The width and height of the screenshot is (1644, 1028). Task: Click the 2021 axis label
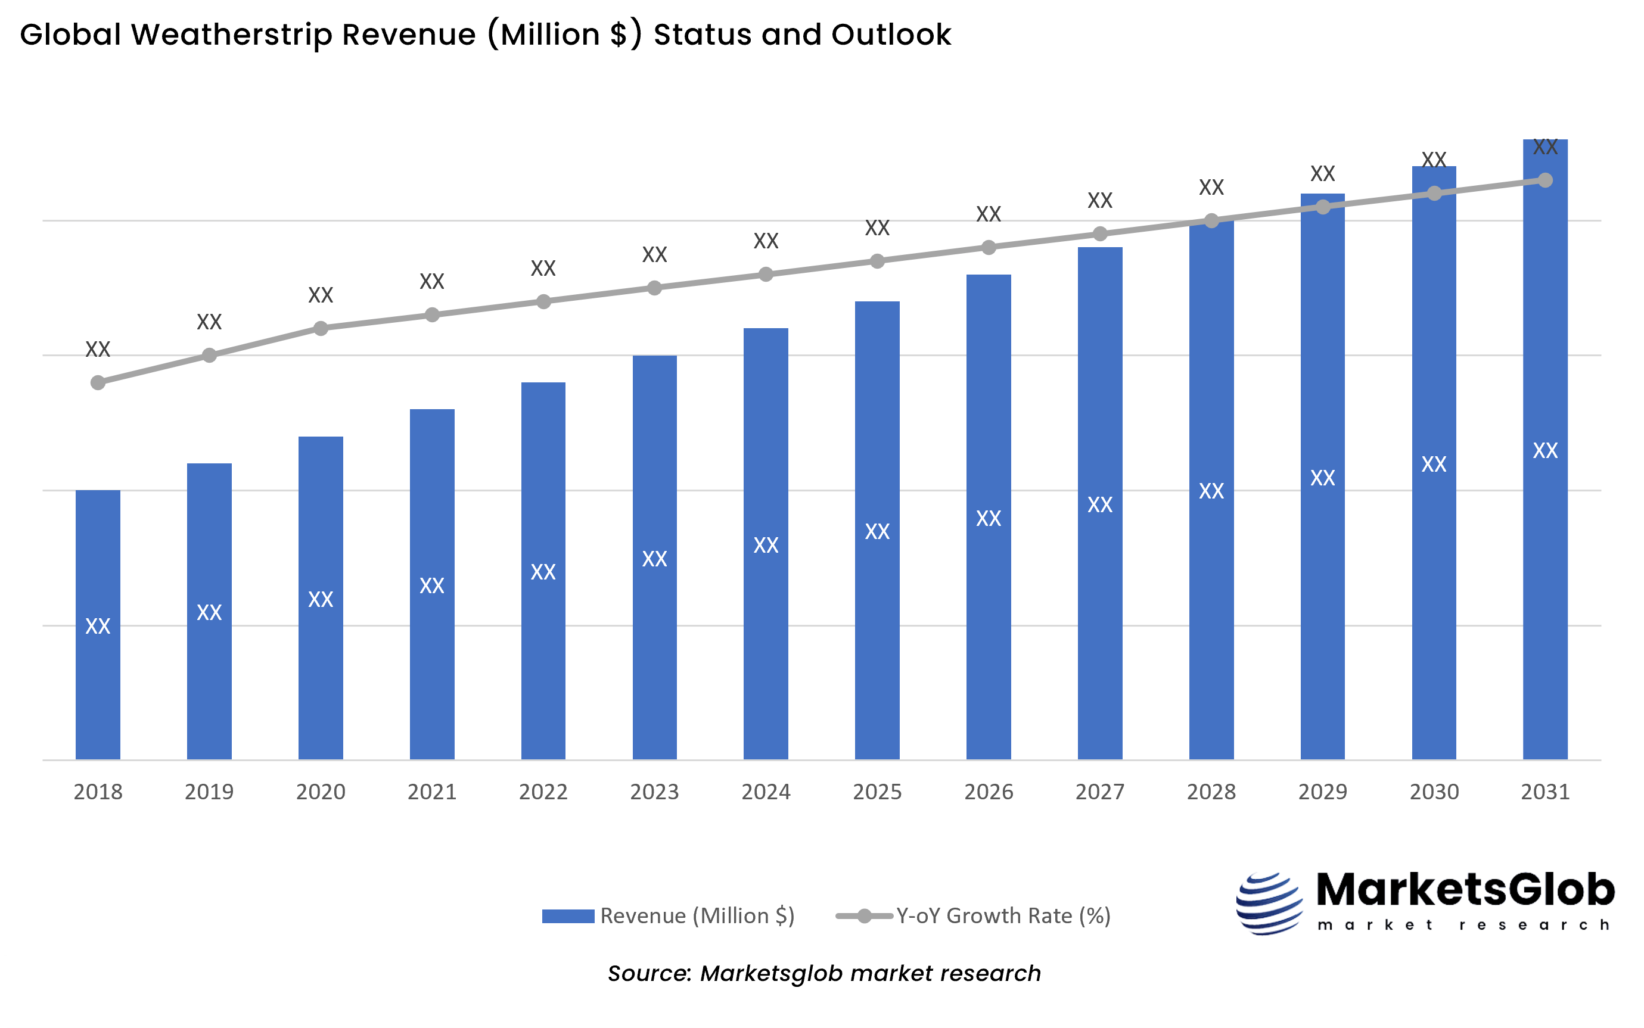coord(432,792)
